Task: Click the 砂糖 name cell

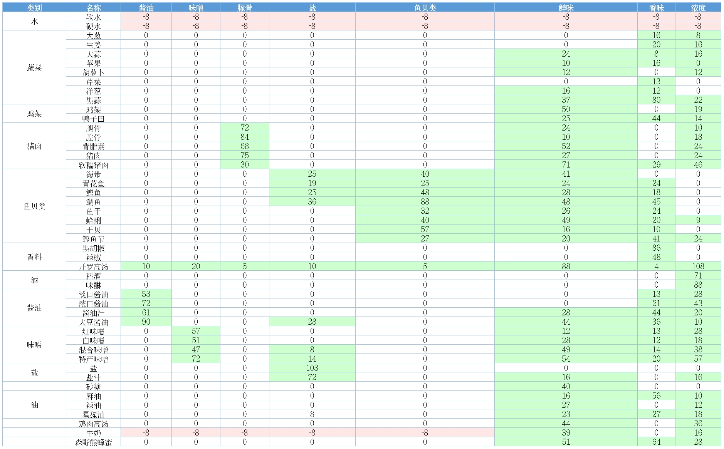Action: tap(93, 387)
